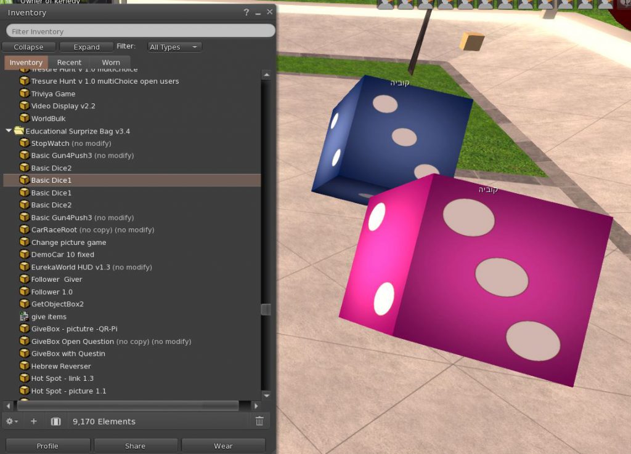Click the StopWatch object box icon

point(24,143)
